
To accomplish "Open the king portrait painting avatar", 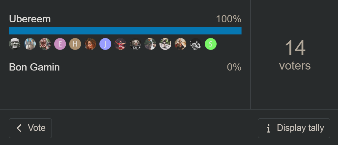I will (x=180, y=44).
